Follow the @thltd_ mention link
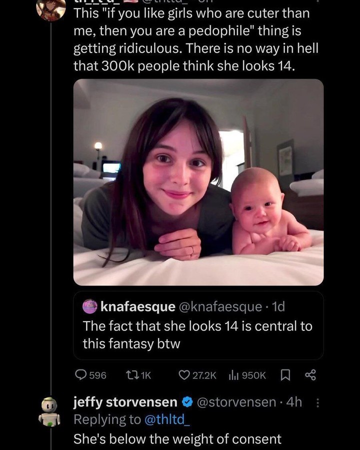Viewport: 360px width, 450px height. click(x=167, y=420)
